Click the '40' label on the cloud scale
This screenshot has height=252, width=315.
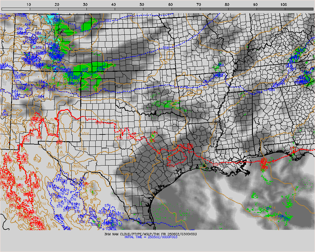click(114, 5)
